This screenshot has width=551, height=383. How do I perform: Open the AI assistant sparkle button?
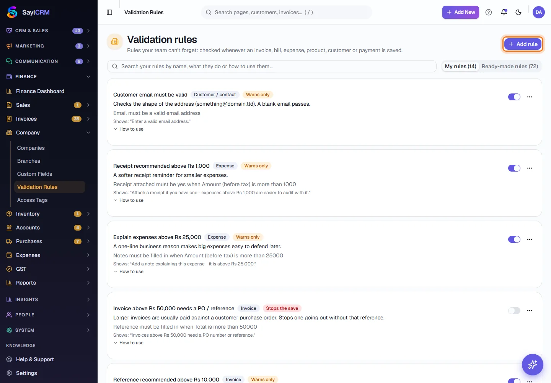coord(533,365)
